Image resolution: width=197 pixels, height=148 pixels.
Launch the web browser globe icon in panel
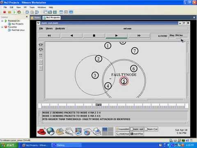click(x=50, y=131)
